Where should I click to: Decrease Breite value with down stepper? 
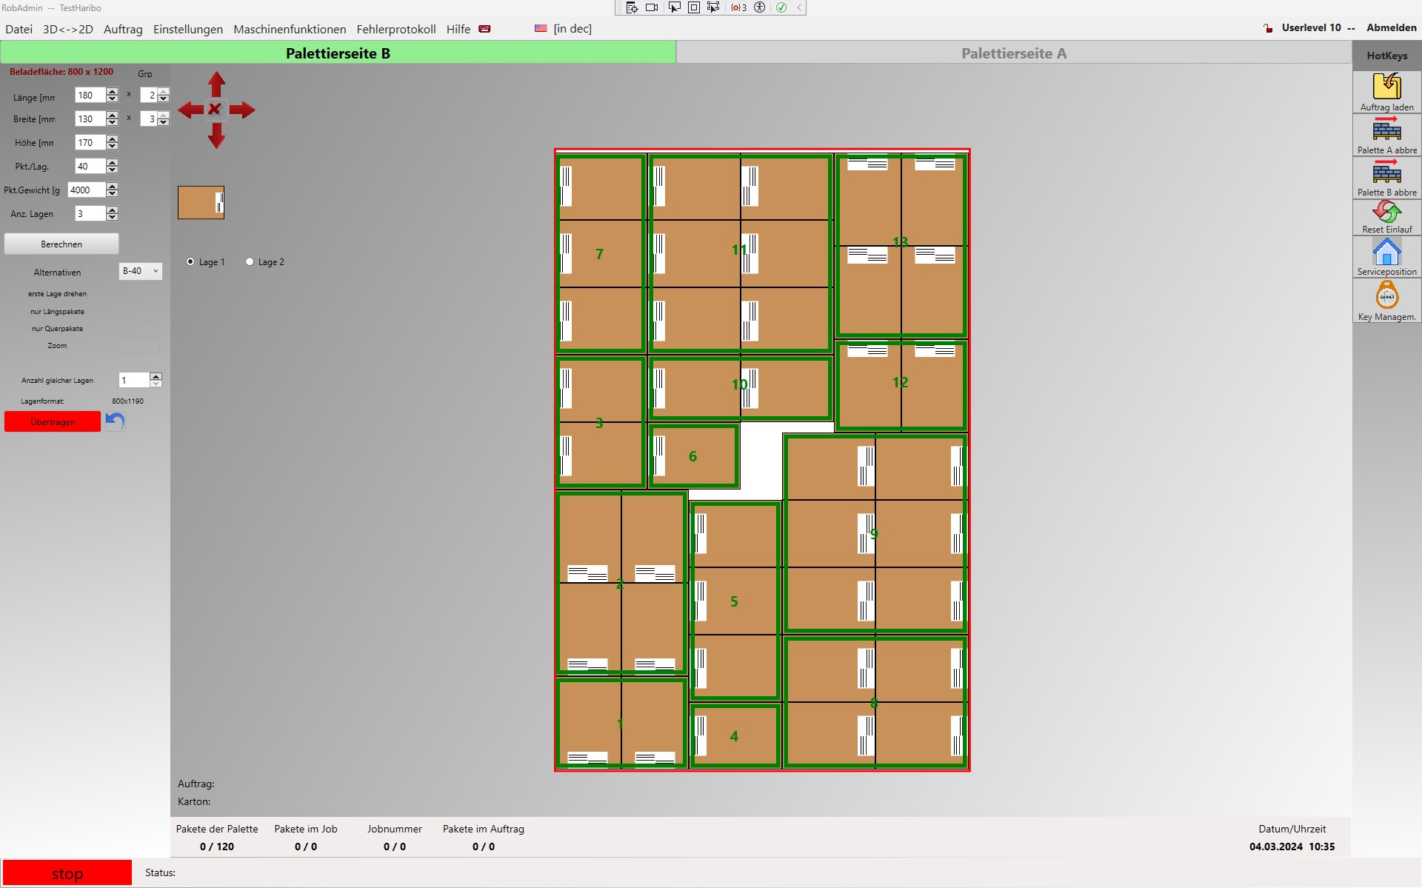(112, 122)
